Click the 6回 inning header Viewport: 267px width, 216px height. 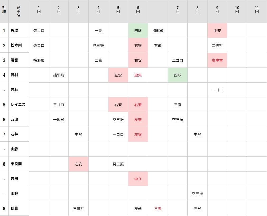pyautogui.click(x=138, y=10)
